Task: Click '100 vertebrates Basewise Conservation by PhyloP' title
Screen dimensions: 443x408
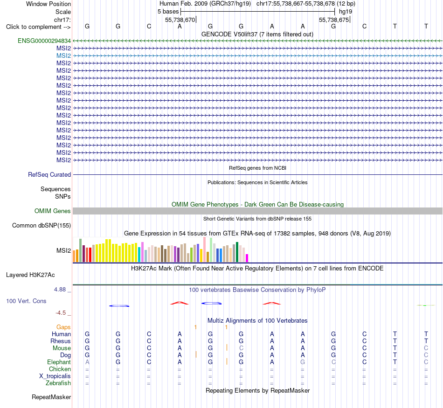Action: pos(257,290)
